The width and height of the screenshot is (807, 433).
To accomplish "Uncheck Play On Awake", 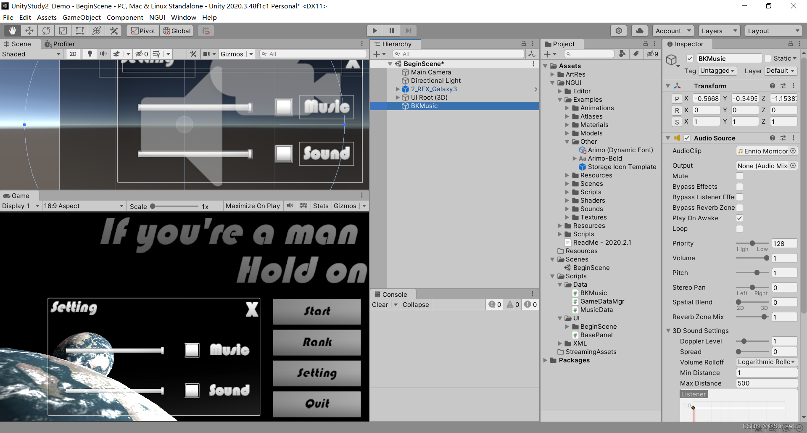I will tap(739, 218).
